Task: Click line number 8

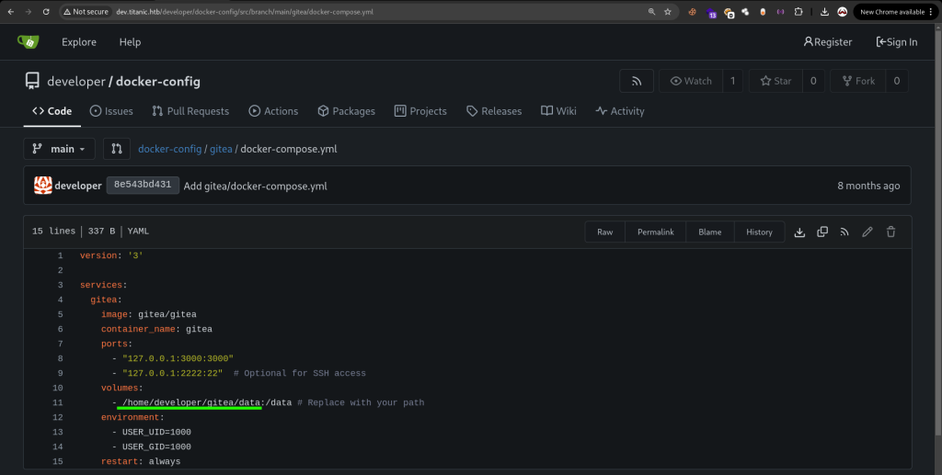Action: tap(60, 358)
